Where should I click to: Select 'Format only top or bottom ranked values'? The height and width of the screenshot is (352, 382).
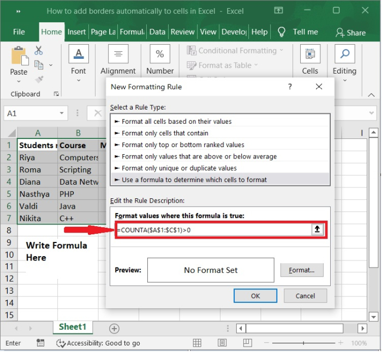[x=220, y=145]
